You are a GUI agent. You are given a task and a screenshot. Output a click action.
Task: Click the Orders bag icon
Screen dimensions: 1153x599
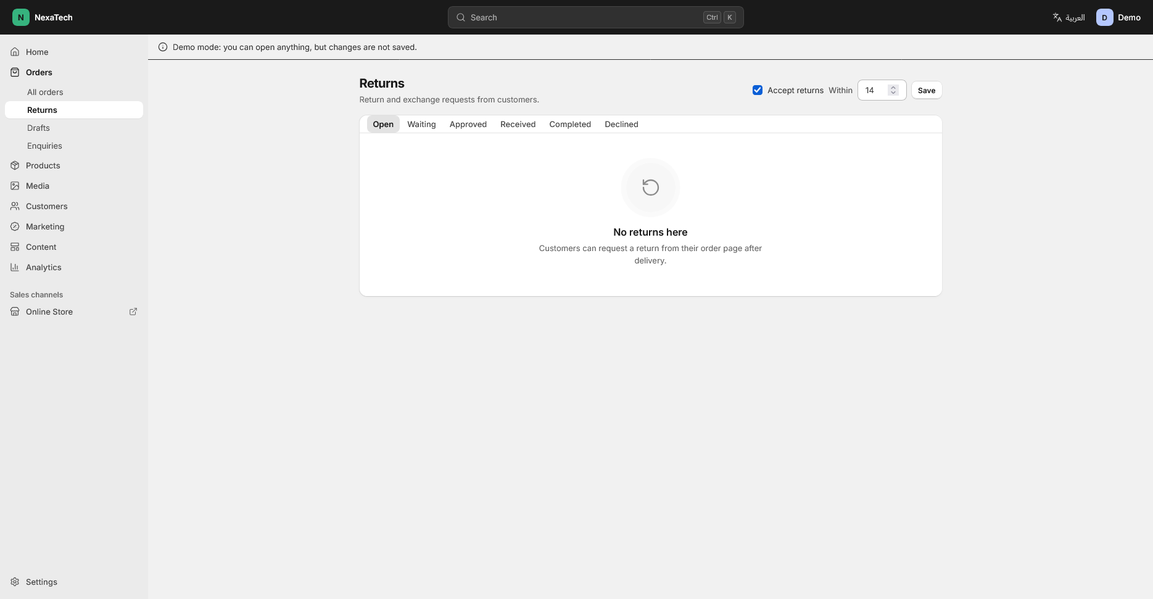15,72
